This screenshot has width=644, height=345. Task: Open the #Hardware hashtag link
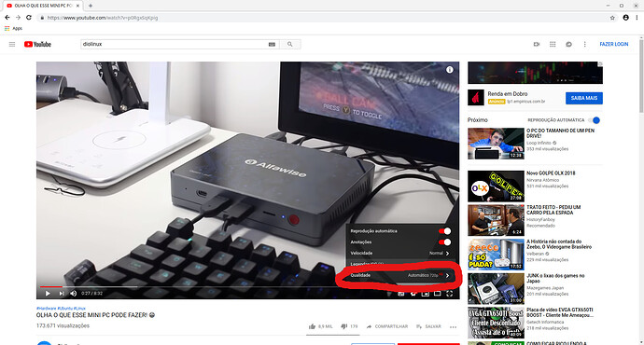pos(46,308)
